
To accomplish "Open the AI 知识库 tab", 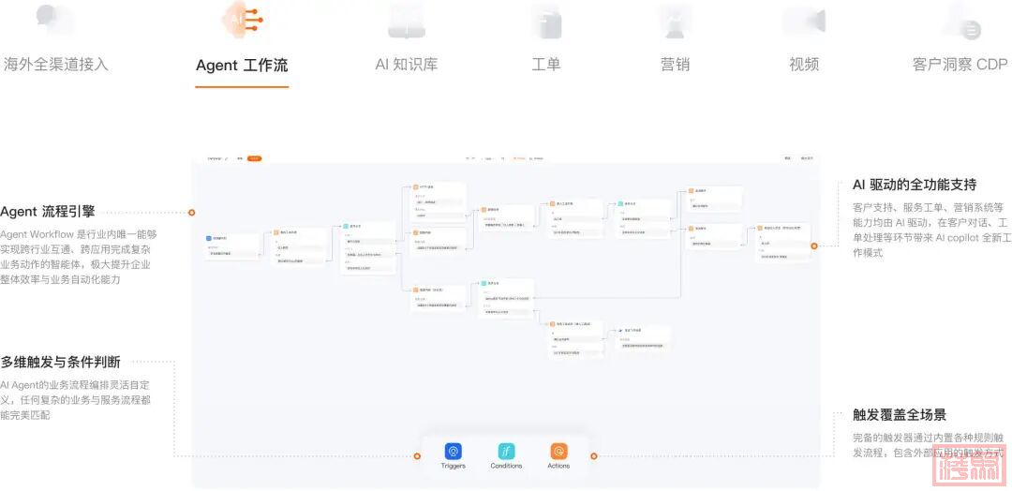I will (x=407, y=65).
